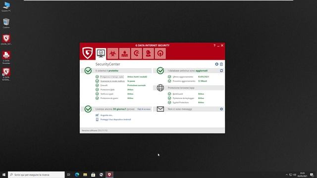
Task: Open the logs clipboard icon
Action: (221, 64)
